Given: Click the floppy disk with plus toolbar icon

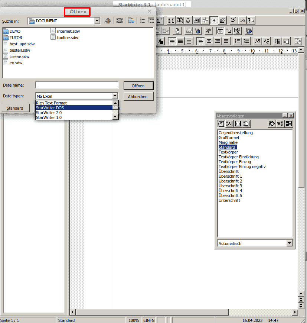Looking at the screenshot, I should click(x=229, y=31).
